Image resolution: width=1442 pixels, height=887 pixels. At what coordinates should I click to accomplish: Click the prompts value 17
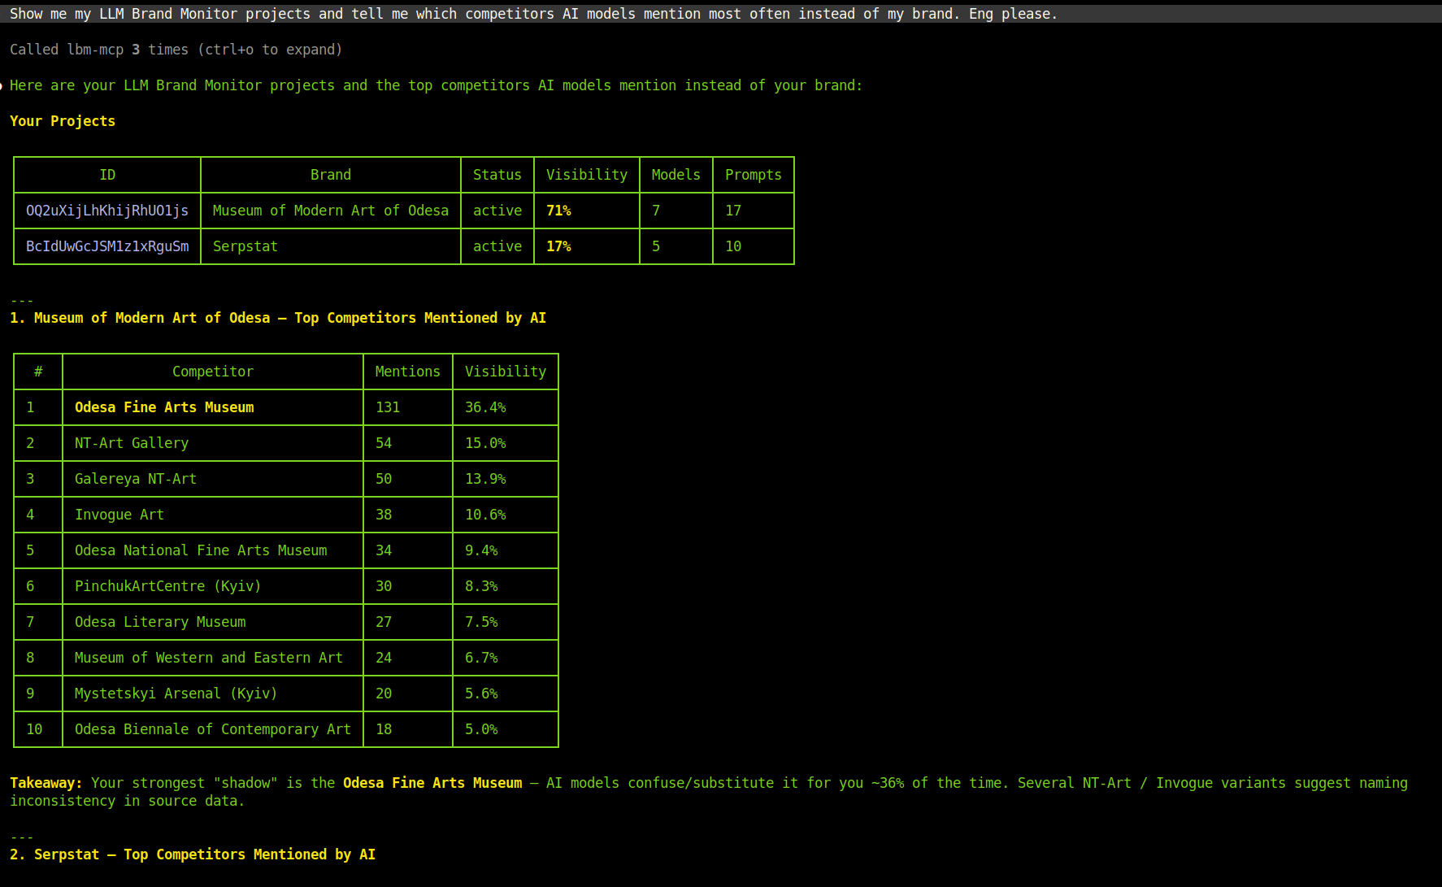733,211
